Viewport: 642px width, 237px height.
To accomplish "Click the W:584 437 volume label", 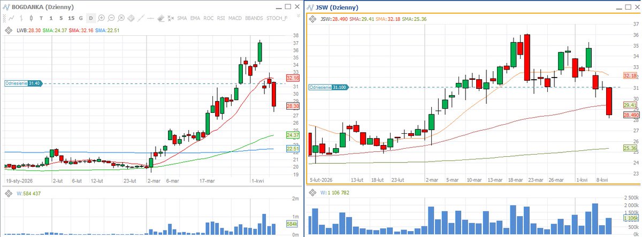I will [29, 194].
